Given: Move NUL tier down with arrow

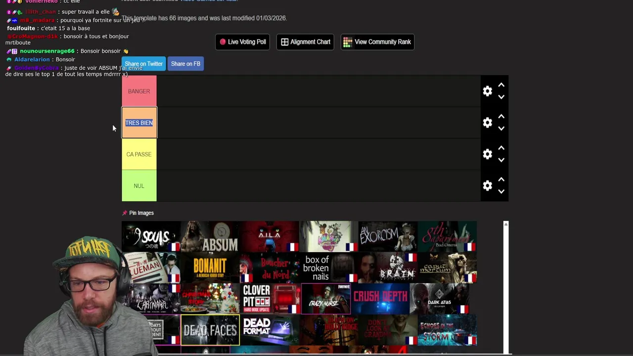Looking at the screenshot, I should point(501,192).
